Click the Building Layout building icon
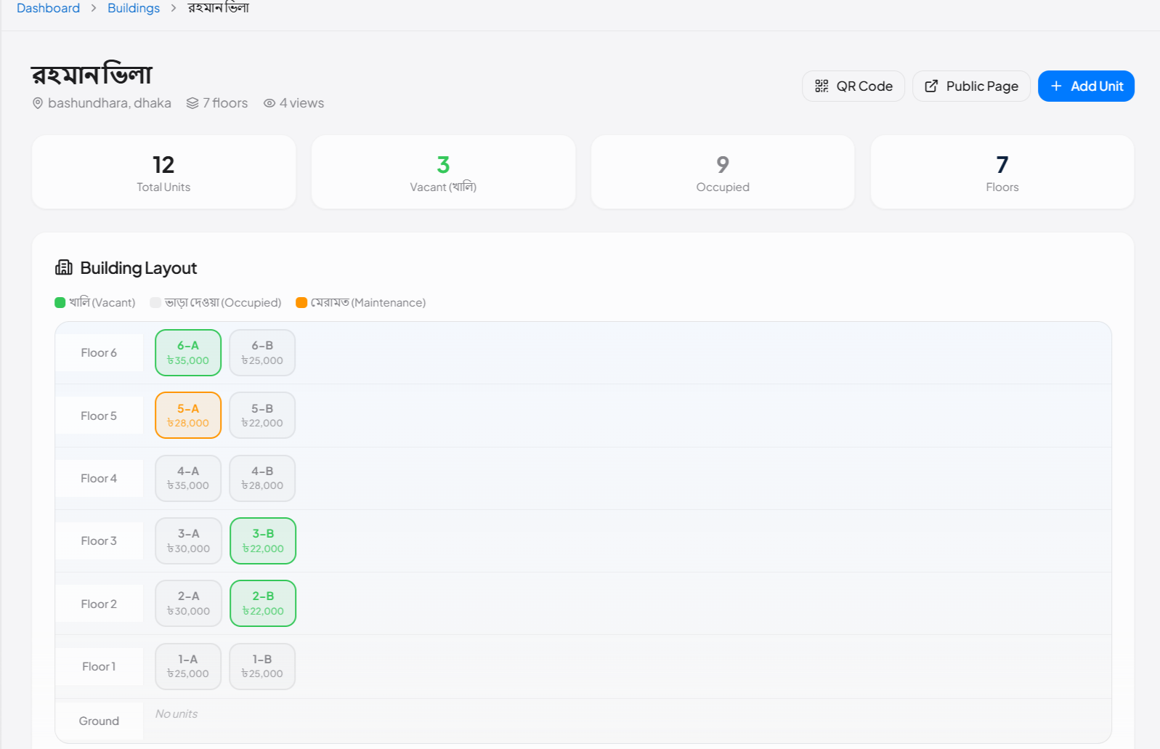This screenshot has width=1160, height=749. (x=64, y=268)
